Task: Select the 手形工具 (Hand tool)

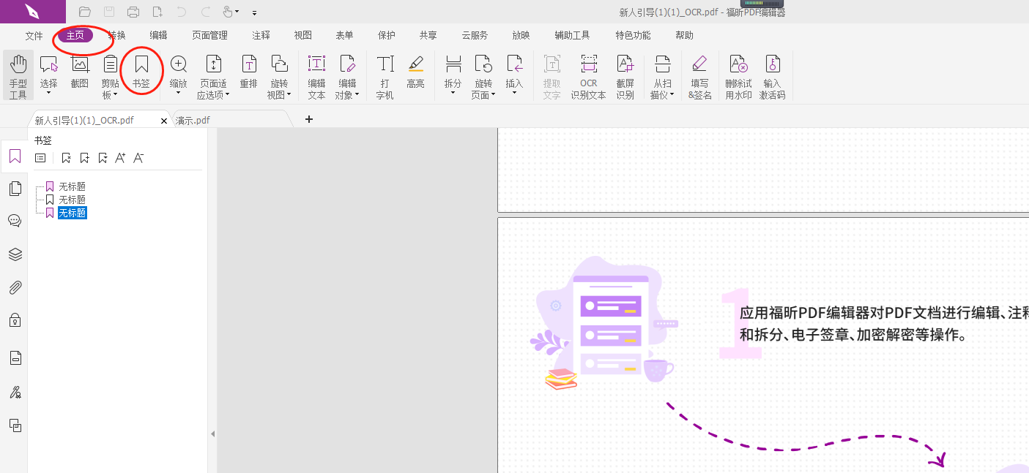Action: (x=18, y=73)
